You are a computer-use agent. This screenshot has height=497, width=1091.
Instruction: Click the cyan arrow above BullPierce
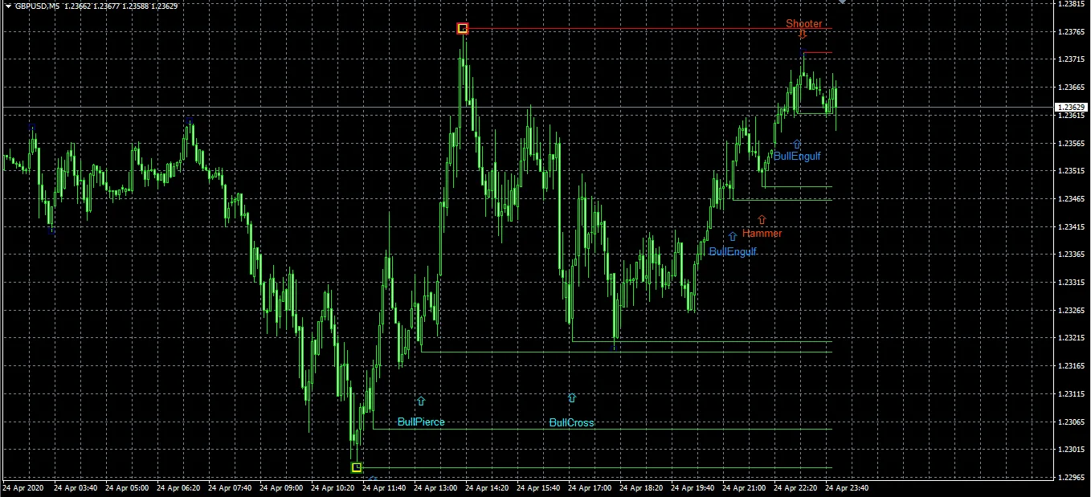click(420, 400)
